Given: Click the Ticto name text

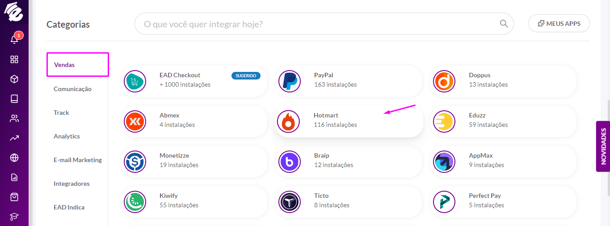Looking at the screenshot, I should click(x=321, y=196).
